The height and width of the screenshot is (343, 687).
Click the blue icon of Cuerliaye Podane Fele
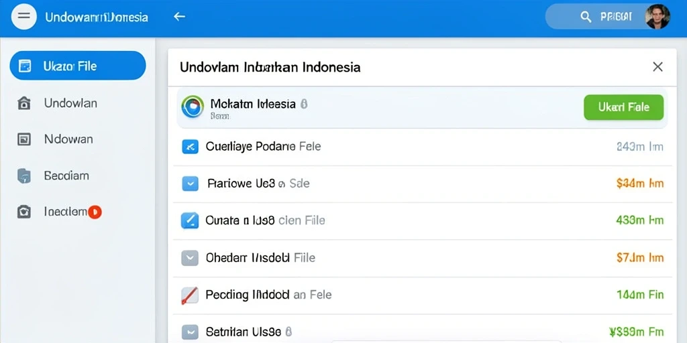[190, 147]
